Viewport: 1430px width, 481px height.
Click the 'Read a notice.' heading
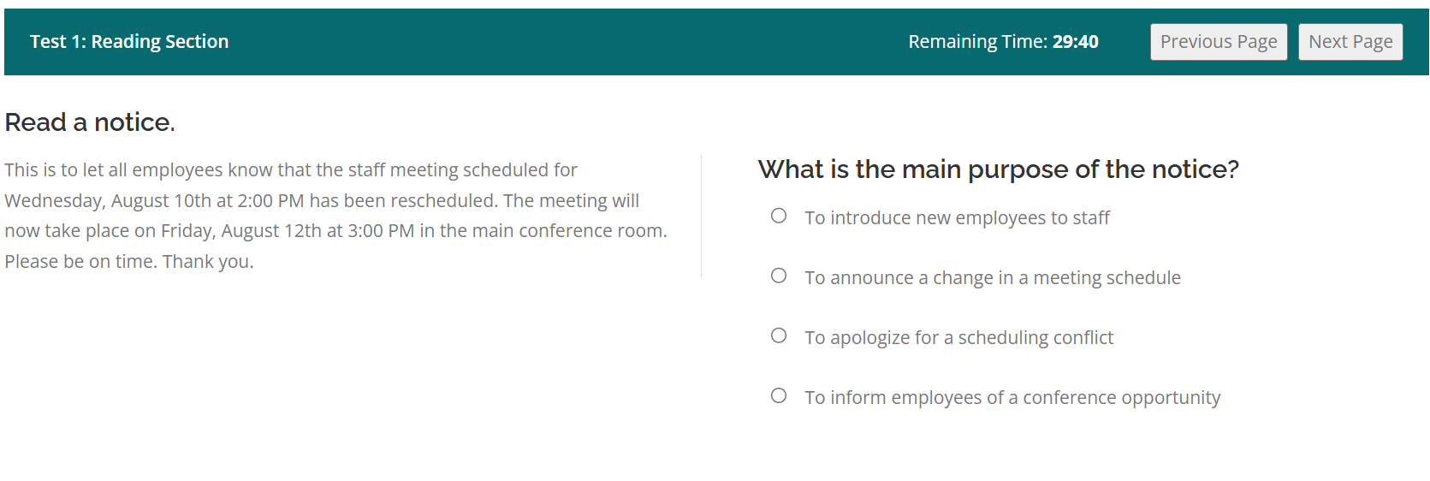[x=90, y=122]
